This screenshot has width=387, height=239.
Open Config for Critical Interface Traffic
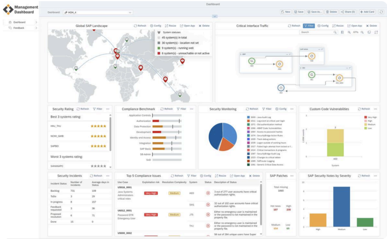coord(323,26)
